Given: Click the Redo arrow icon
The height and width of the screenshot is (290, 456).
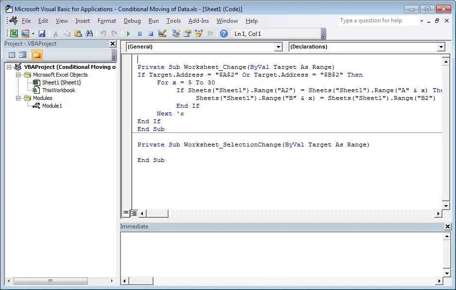Looking at the screenshot, I should [x=114, y=33].
